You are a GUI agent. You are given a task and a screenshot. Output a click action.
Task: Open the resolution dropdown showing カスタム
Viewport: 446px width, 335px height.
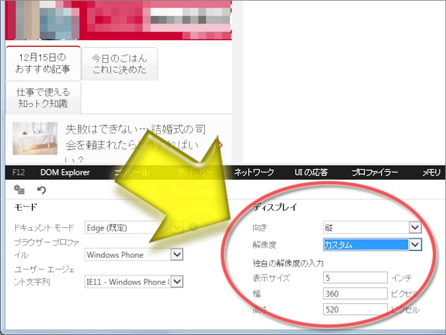click(372, 245)
